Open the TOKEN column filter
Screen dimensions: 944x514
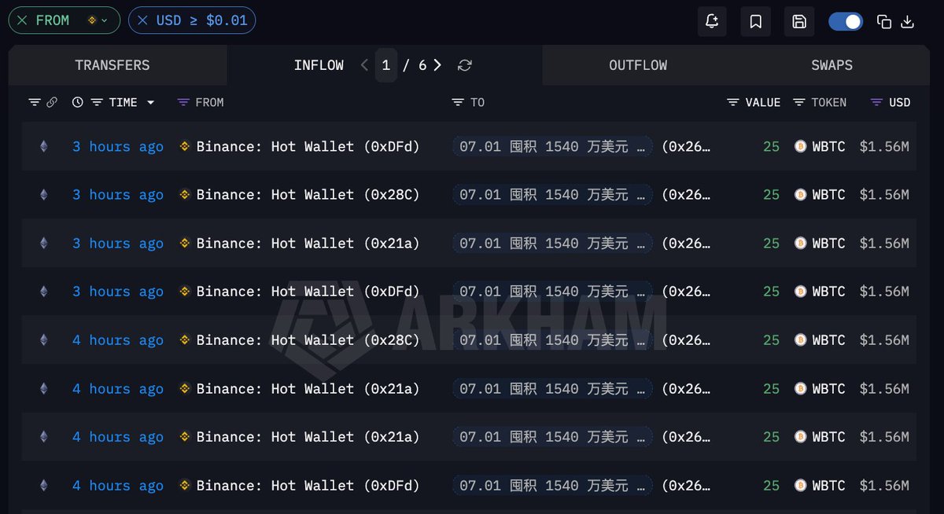(799, 102)
